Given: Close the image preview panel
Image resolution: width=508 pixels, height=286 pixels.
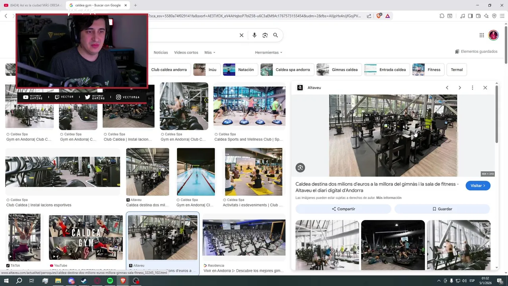Looking at the screenshot, I should pos(485,88).
